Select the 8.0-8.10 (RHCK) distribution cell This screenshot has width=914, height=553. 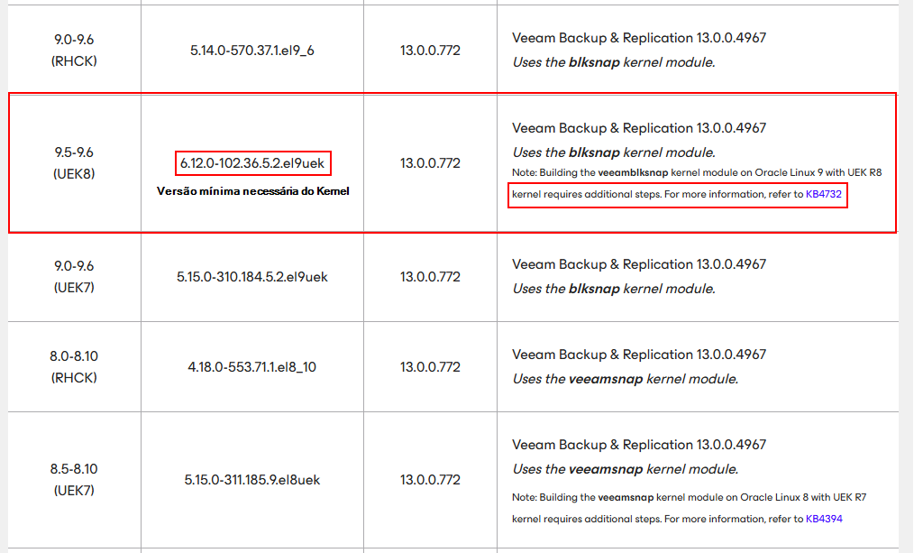pyautogui.click(x=75, y=367)
